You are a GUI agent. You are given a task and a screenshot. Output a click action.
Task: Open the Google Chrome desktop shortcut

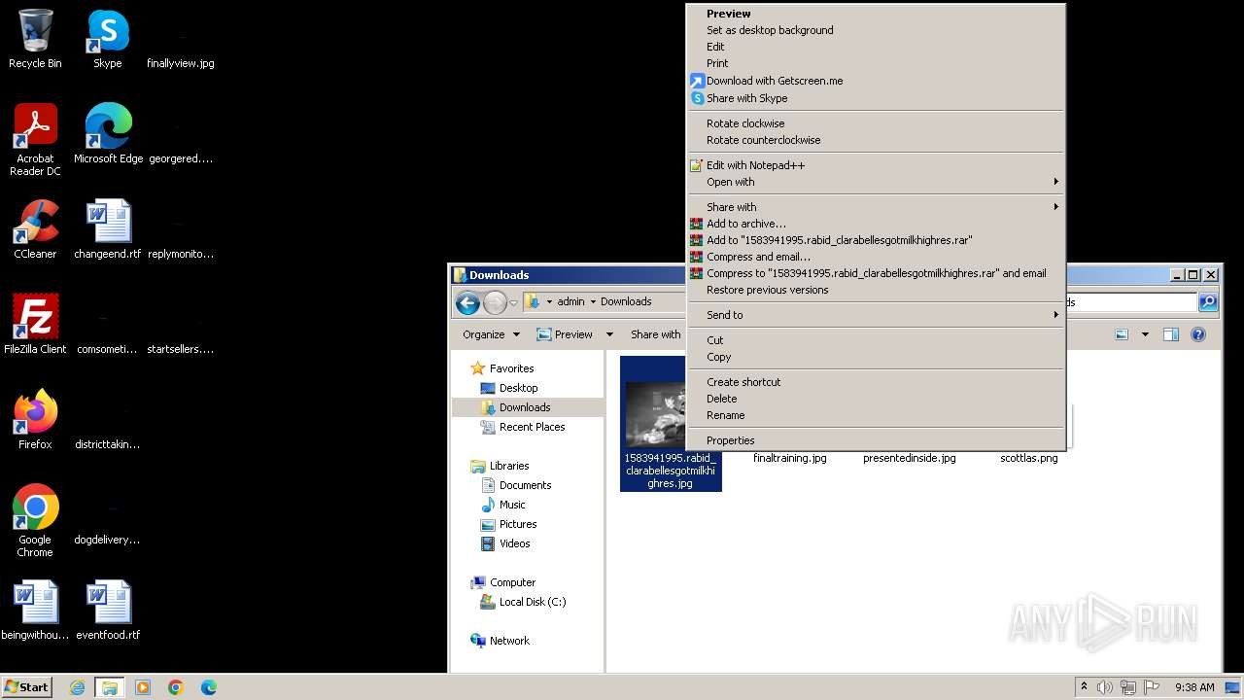(35, 521)
